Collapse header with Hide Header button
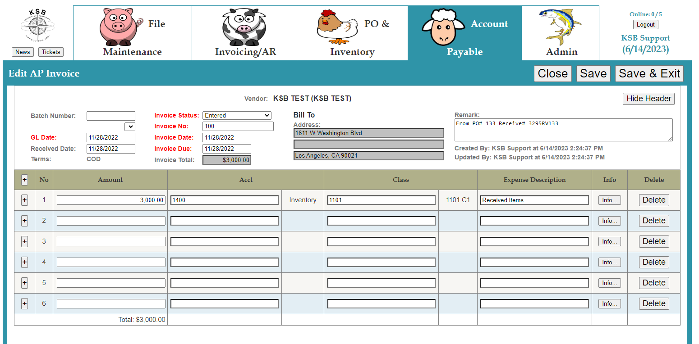699x344 pixels. [648, 99]
